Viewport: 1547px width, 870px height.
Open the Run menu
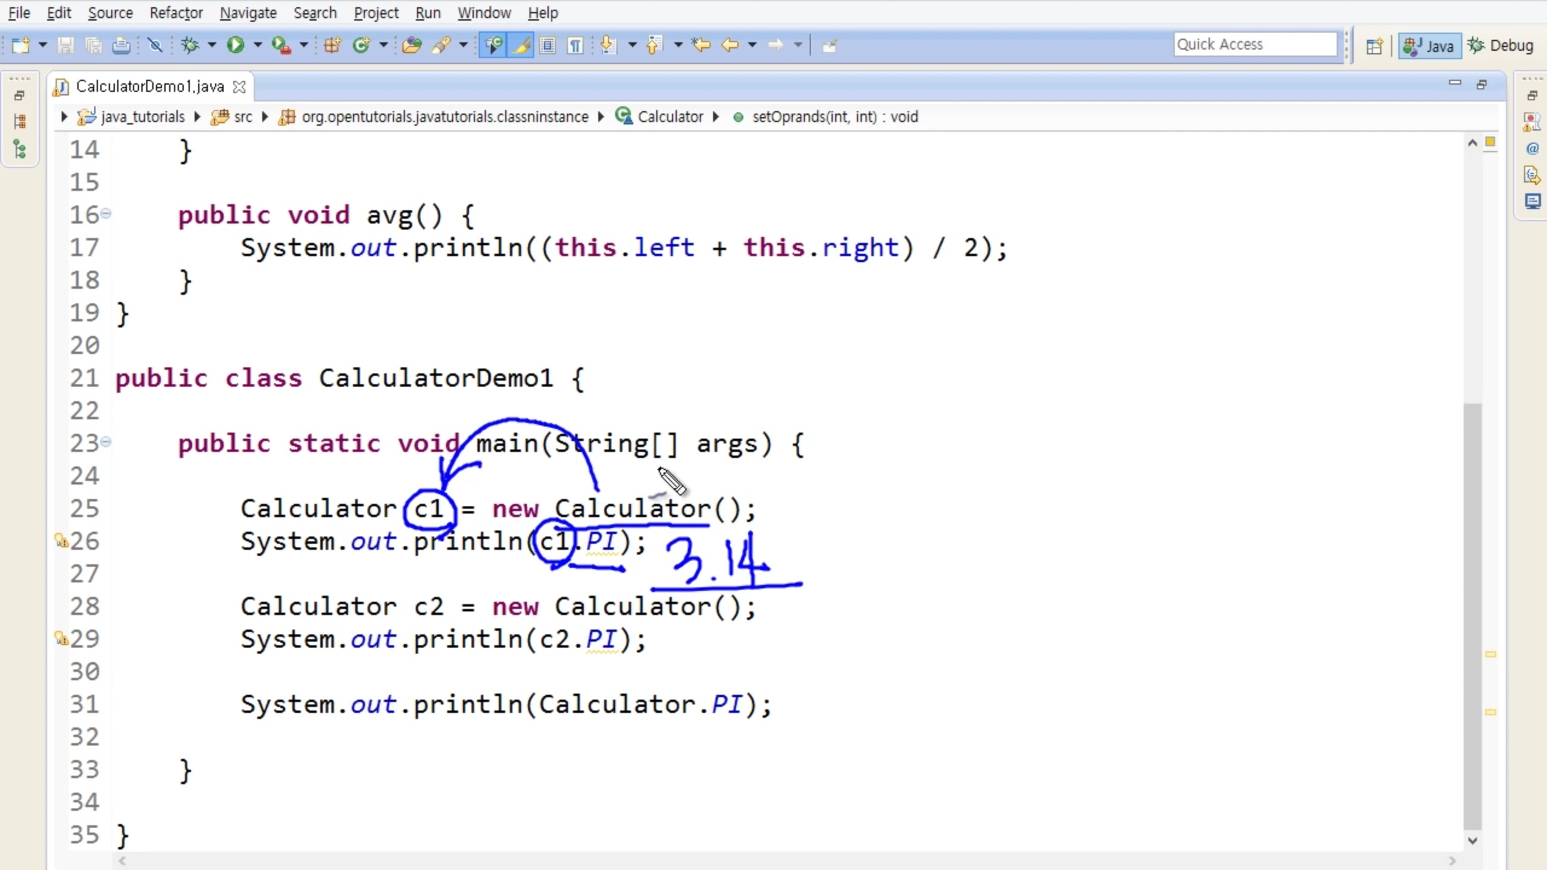[x=428, y=13]
